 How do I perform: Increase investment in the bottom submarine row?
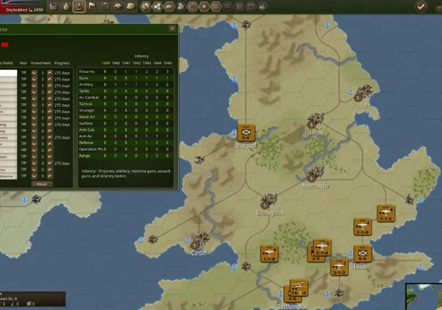pos(50,176)
